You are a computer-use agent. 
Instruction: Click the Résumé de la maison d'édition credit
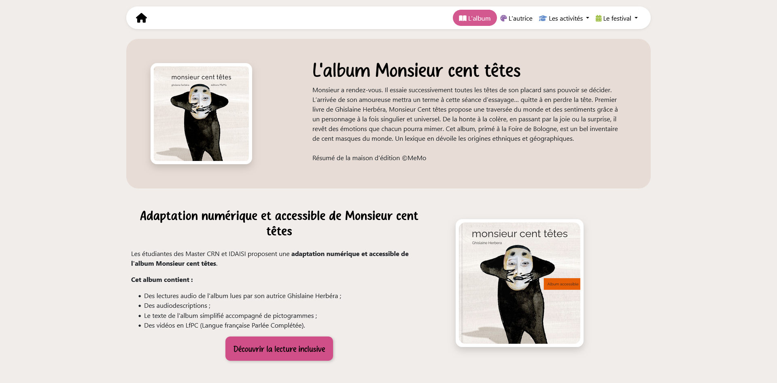pyautogui.click(x=369, y=158)
